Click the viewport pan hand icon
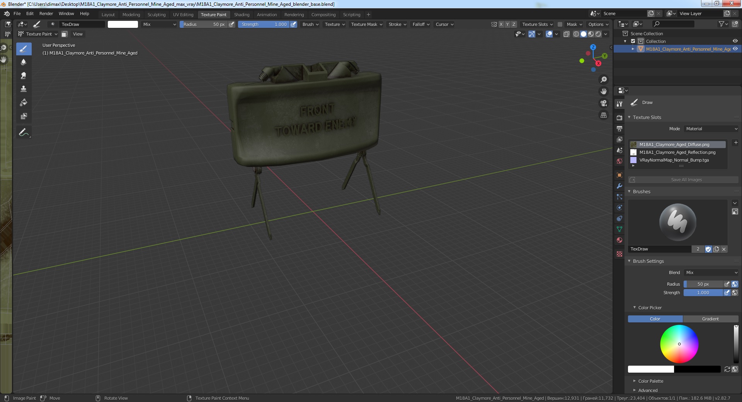Screen dimensions: 742x402 click(603, 91)
